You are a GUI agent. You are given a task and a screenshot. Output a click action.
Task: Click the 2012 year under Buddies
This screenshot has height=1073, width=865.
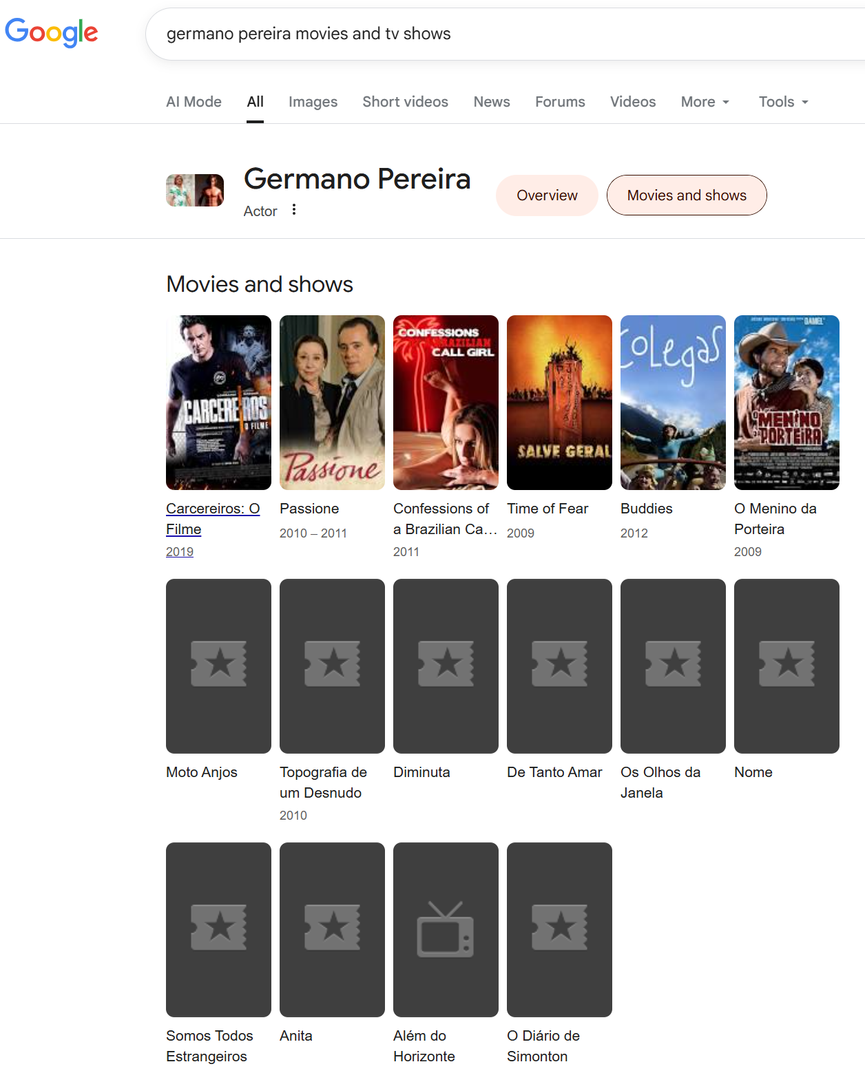tap(634, 533)
